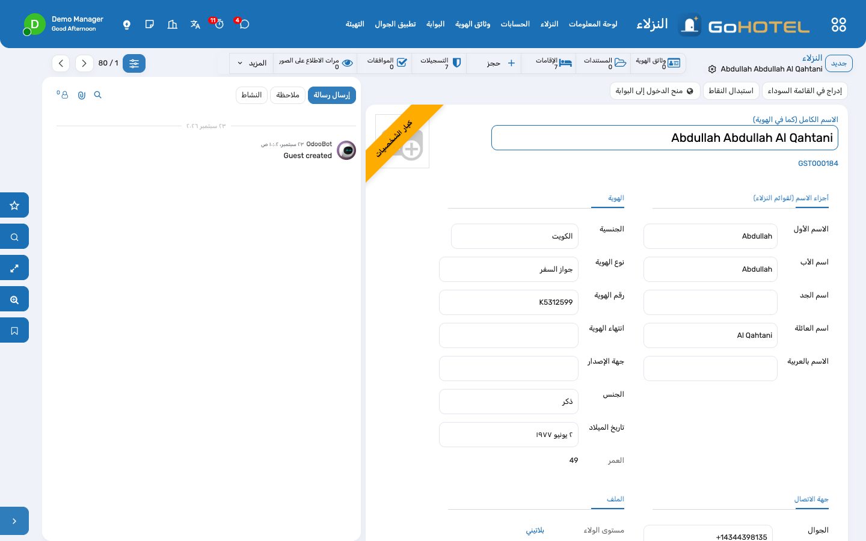Viewport: 866px width, 541px height.
Task: Open the apps grid menu icon
Action: tap(838, 25)
